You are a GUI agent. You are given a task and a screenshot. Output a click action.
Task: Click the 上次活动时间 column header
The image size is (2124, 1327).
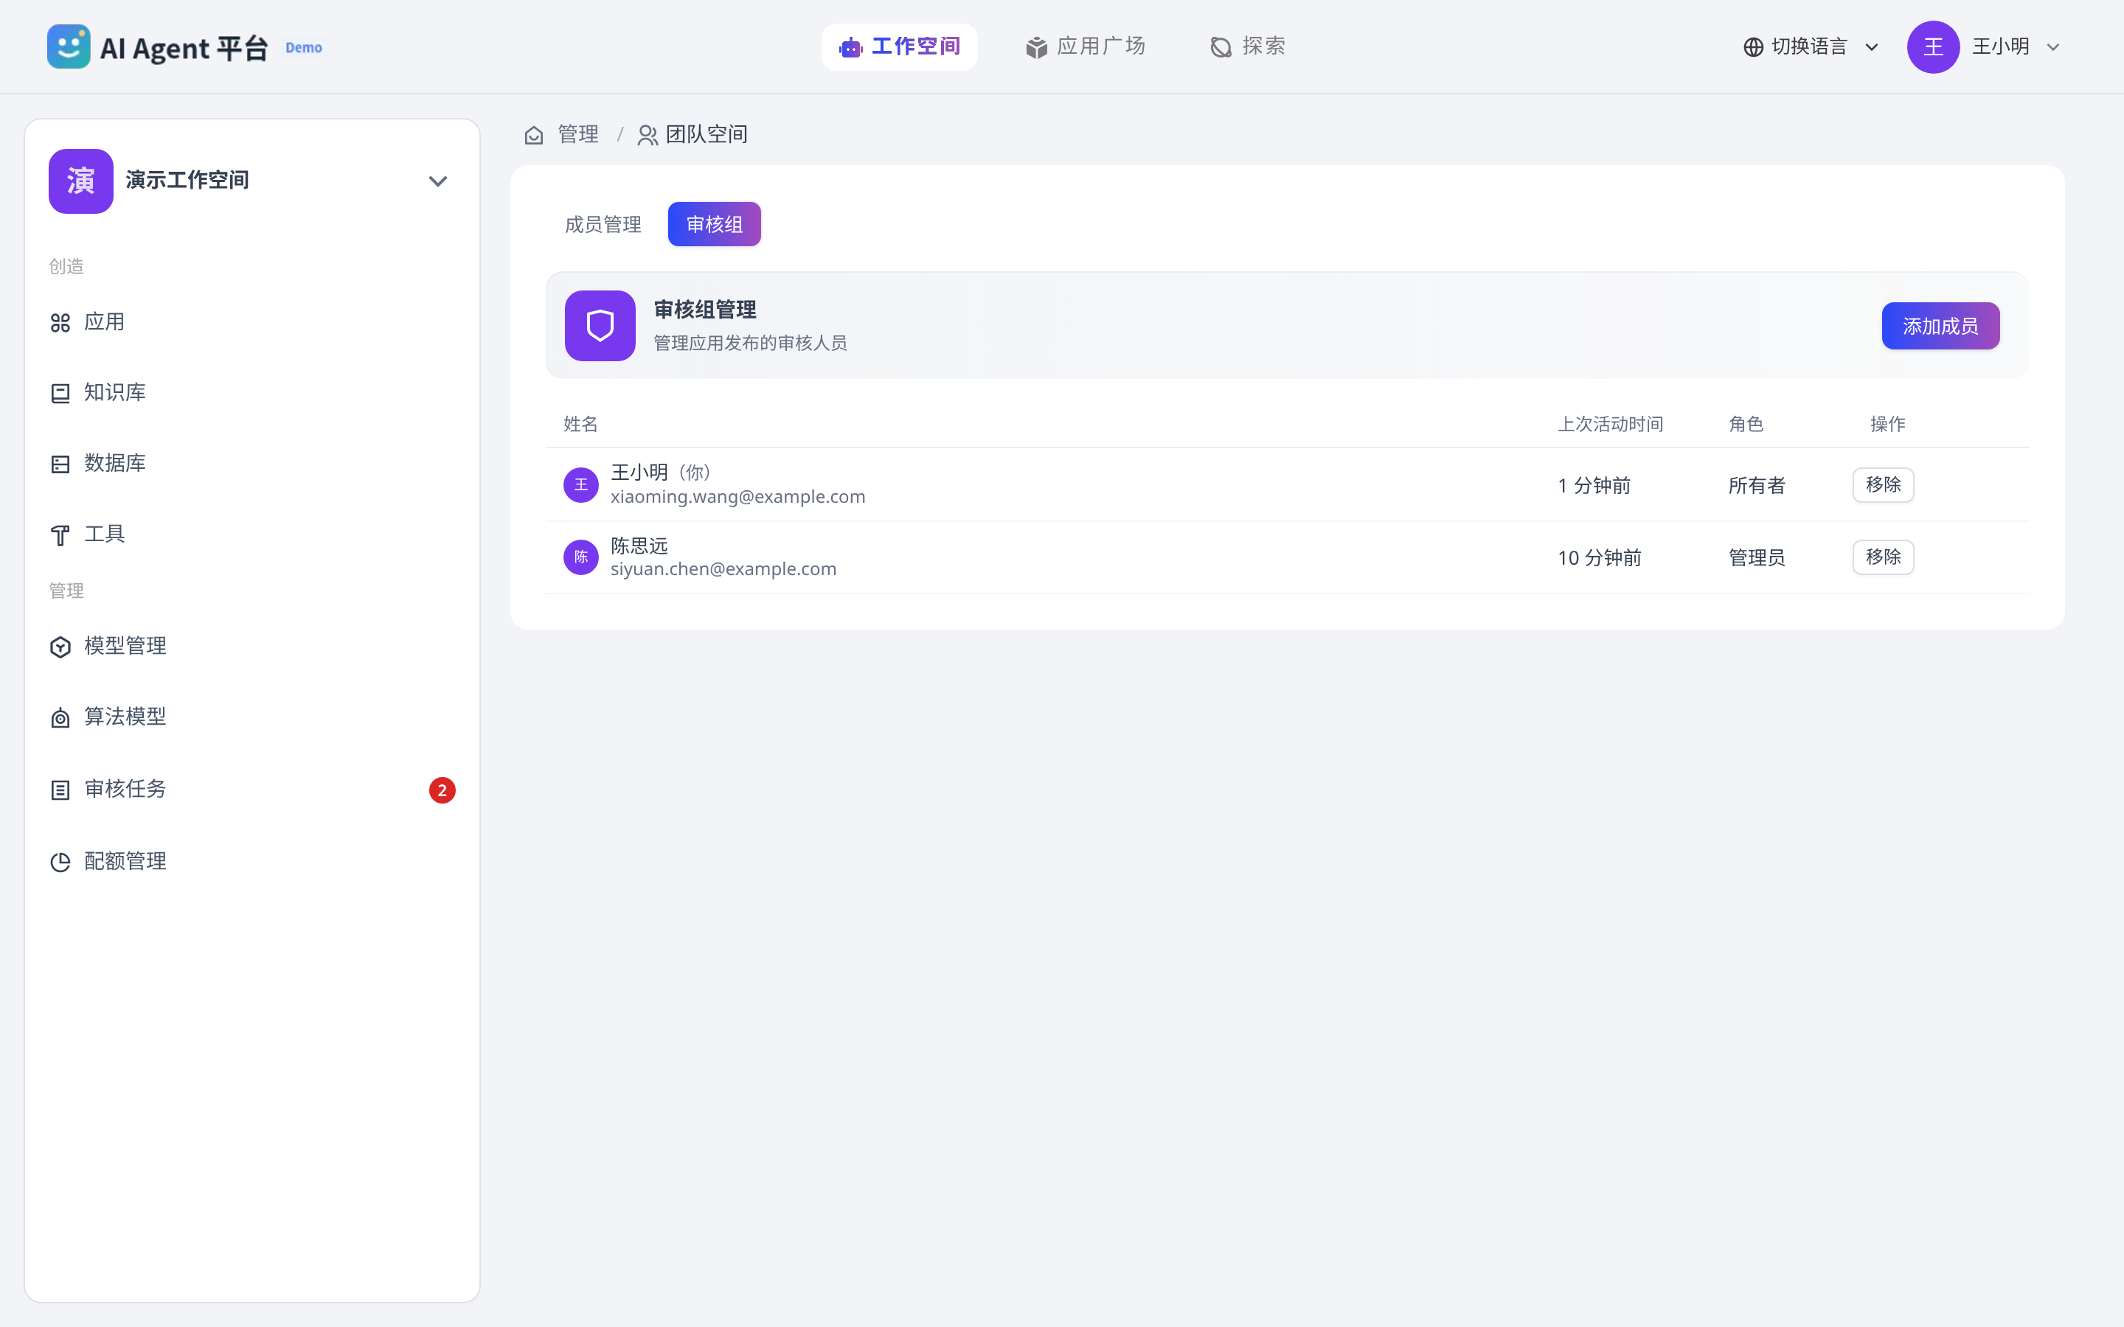1611,425
